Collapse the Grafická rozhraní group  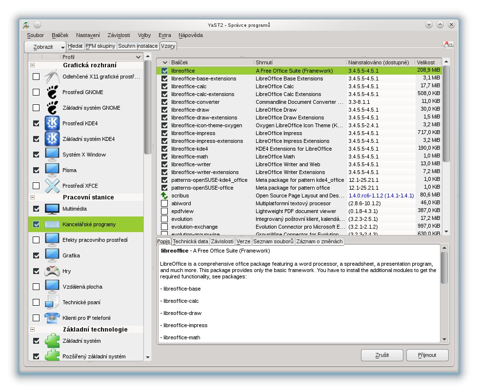click(32, 65)
